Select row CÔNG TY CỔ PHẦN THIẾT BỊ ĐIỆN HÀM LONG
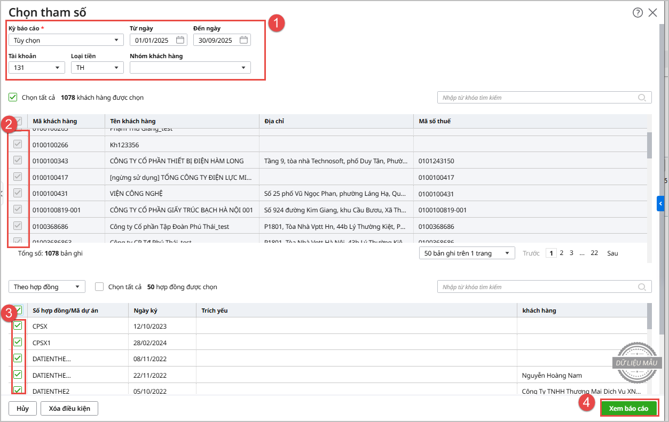This screenshot has height=422, width=669. (327, 161)
